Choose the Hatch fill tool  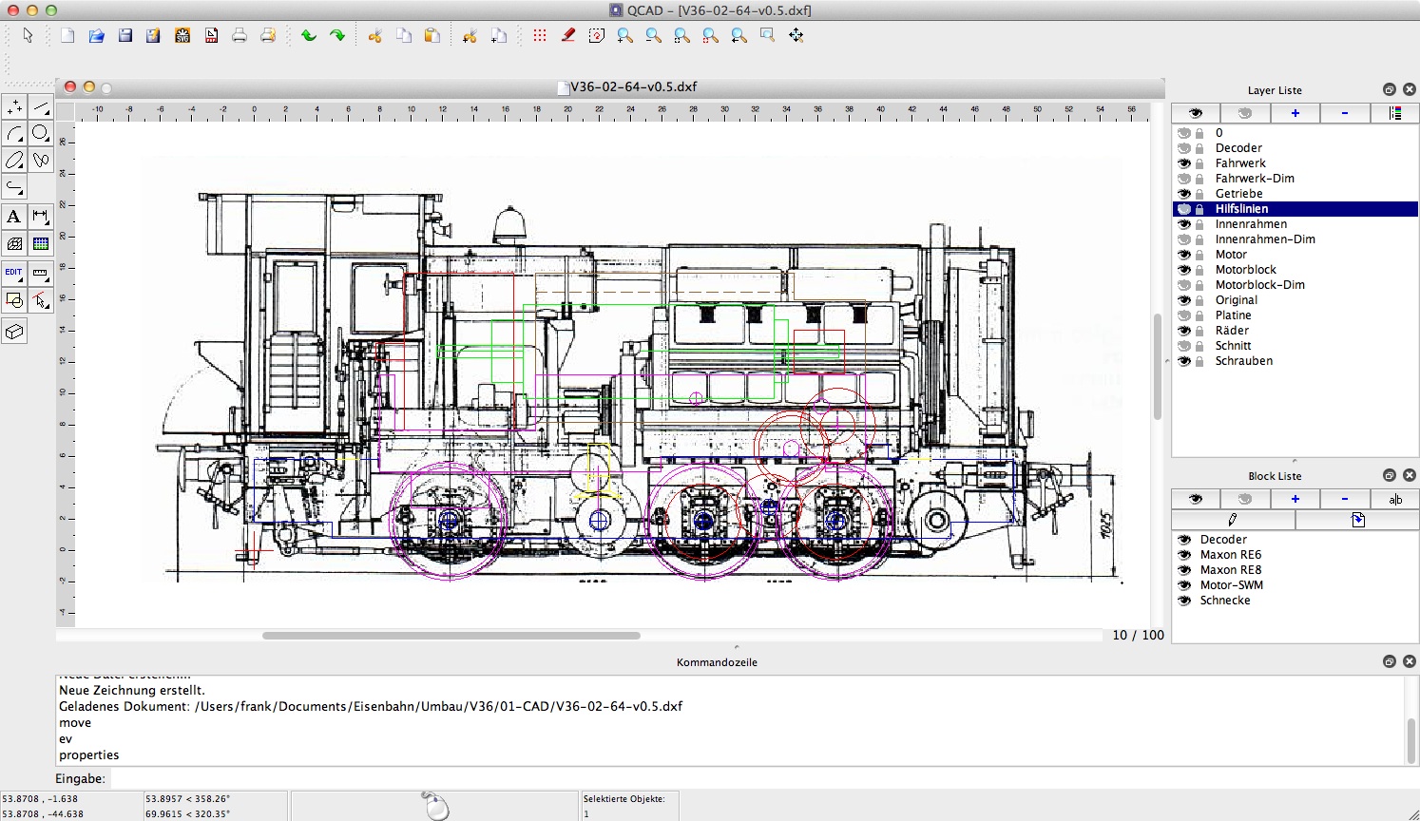point(14,244)
